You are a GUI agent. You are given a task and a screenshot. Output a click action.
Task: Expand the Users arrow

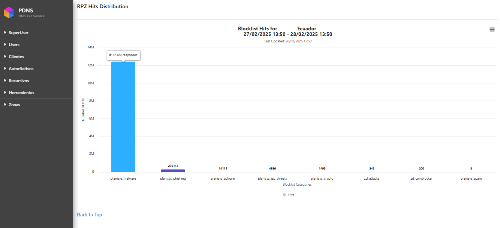(5, 45)
